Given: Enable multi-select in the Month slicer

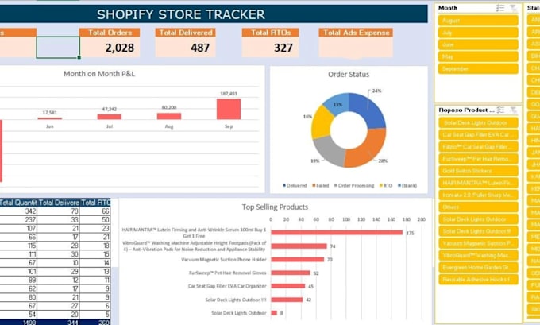Looking at the screenshot, I should (500, 8).
